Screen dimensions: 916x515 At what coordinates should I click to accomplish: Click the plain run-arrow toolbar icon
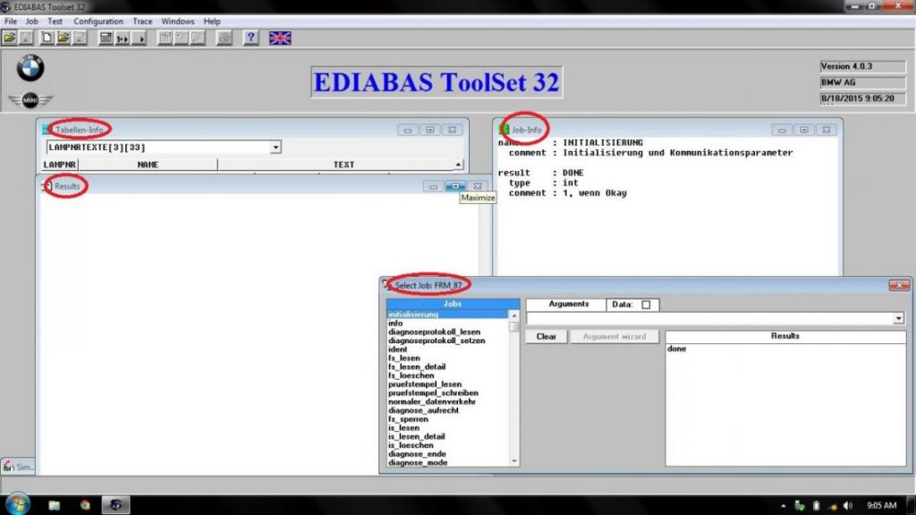(x=140, y=38)
